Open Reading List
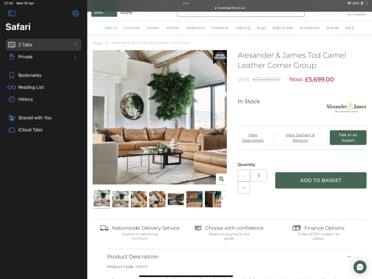Screen dimensions: 372x279 click(x=31, y=87)
